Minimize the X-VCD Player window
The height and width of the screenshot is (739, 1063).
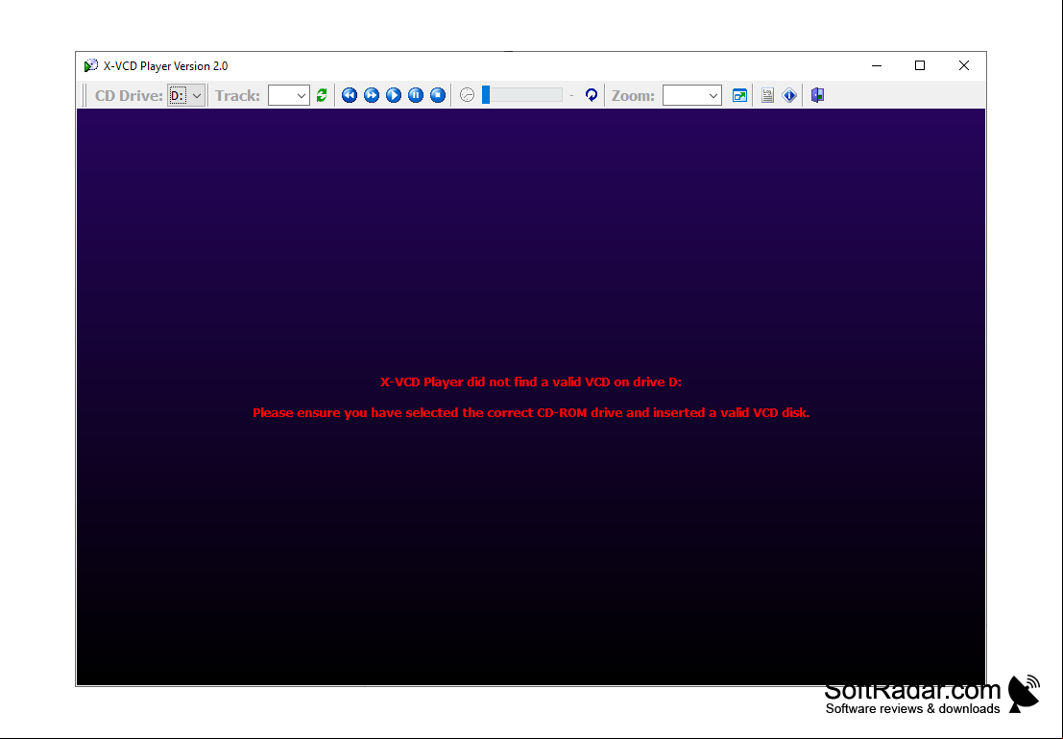coord(877,65)
